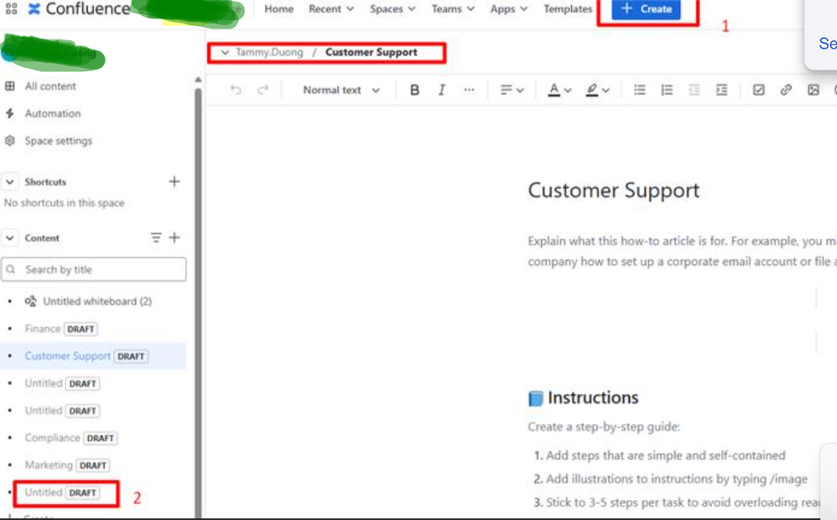The height and width of the screenshot is (520, 837).
Task: Click the whiteboard icon in content tree
Action: 30,301
